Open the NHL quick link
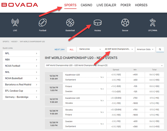Viewport: 167px width, 131px height. 21,72
